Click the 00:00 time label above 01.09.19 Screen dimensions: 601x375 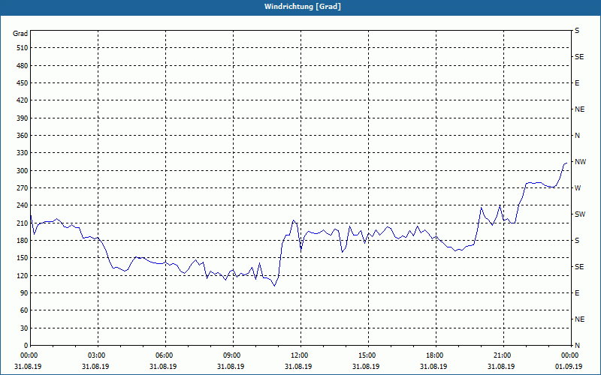[x=569, y=355]
